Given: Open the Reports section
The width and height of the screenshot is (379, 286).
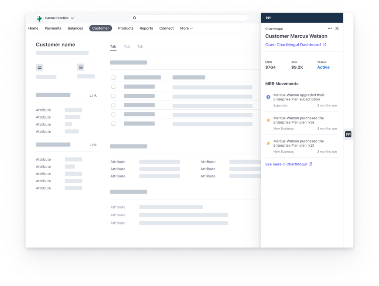Looking at the screenshot, I should point(146,28).
